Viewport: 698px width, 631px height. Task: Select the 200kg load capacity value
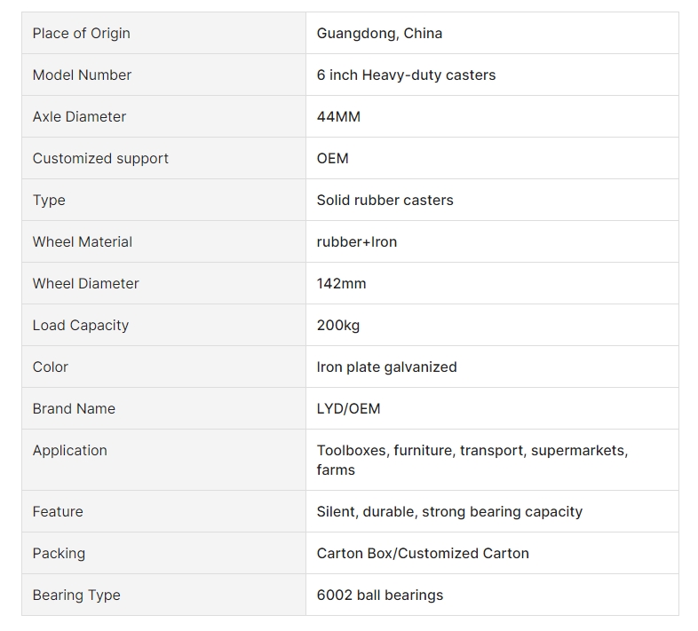(337, 326)
